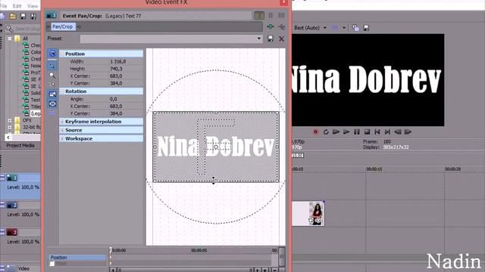Click the Rotation Angle value 0,0
485x272 pixels.
(x=113, y=99)
